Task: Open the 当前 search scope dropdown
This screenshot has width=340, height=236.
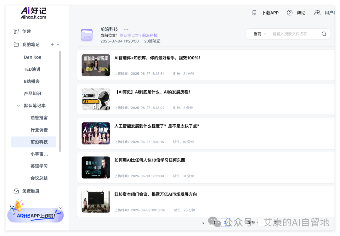Action: 258,34
